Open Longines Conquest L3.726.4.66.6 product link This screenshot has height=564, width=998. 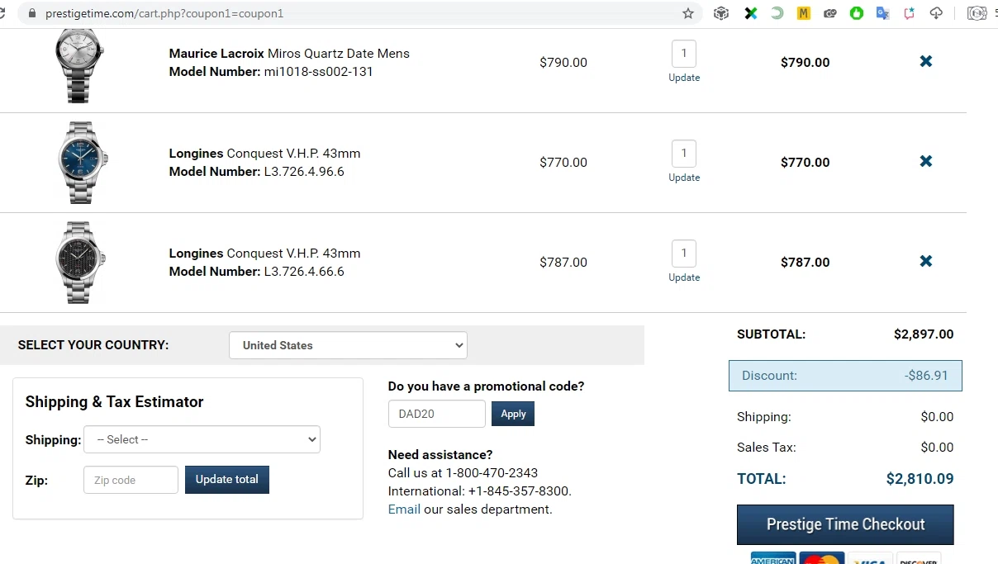tap(264, 254)
